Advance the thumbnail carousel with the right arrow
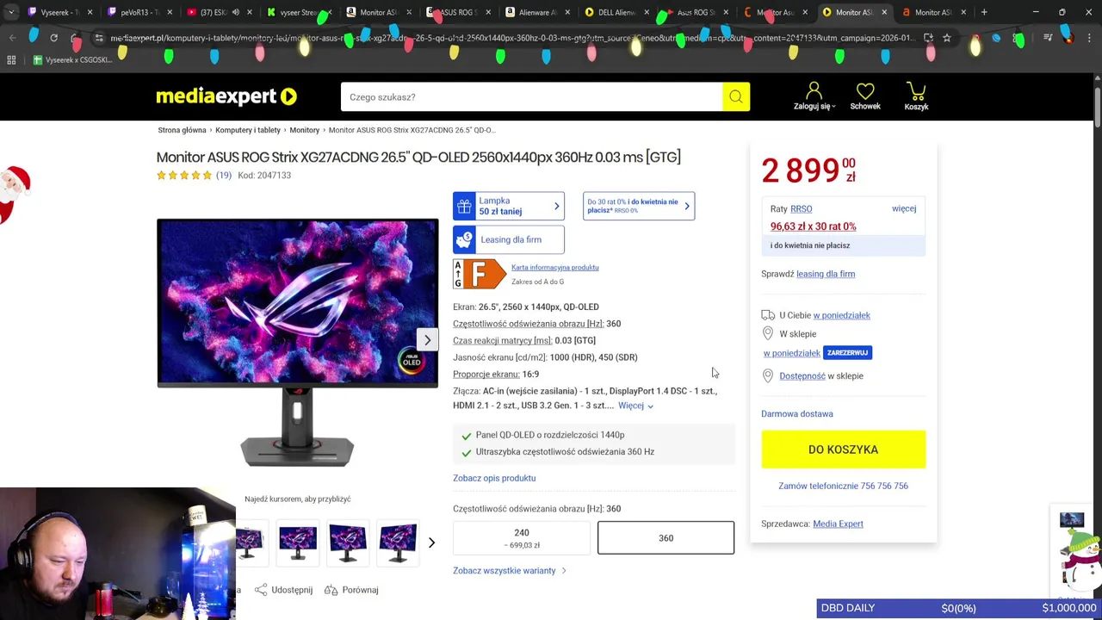The height and width of the screenshot is (620, 1102). click(x=431, y=542)
